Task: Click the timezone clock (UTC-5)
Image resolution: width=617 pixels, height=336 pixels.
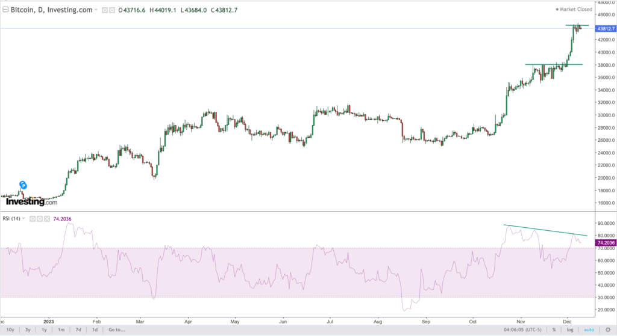Action: 524,329
